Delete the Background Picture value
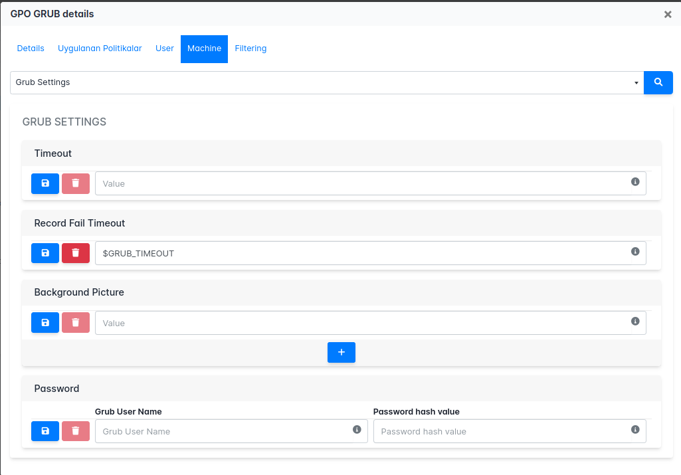 (76, 323)
